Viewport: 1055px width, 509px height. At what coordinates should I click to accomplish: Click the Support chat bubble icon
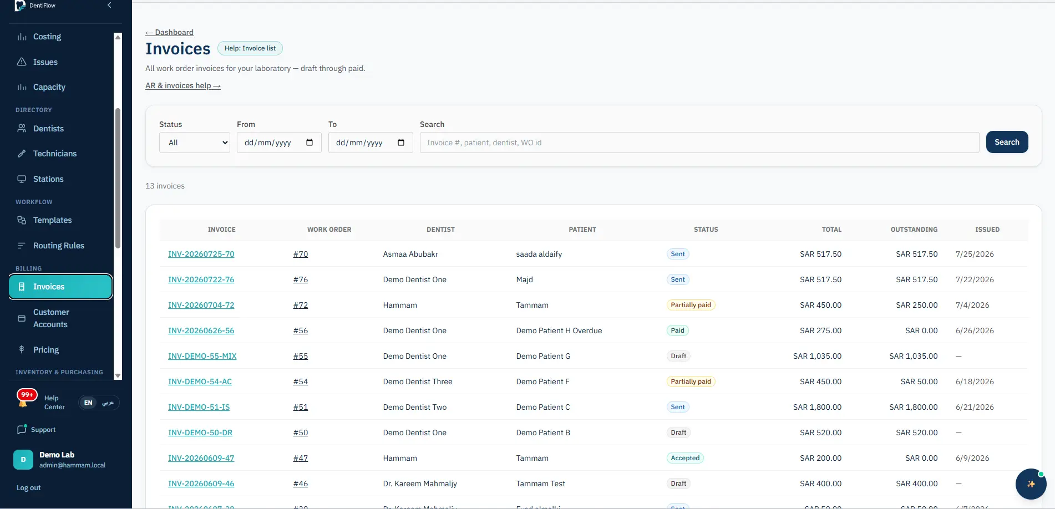[22, 429]
